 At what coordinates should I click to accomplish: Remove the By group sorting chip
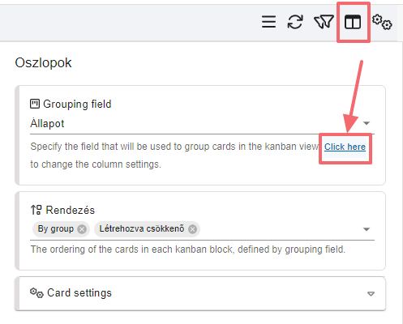[x=82, y=229]
